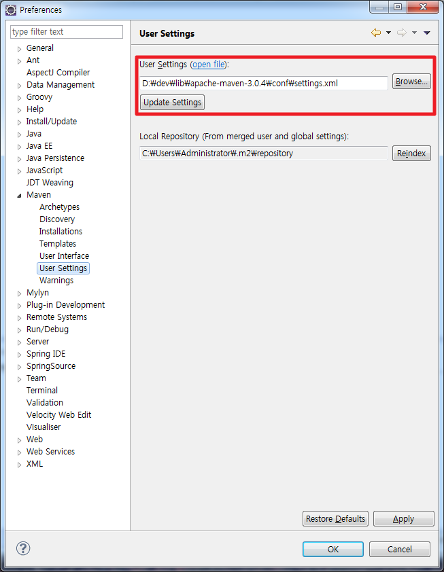Select User Settings tree item
Viewport: 444px width, 572px height.
coord(63,268)
